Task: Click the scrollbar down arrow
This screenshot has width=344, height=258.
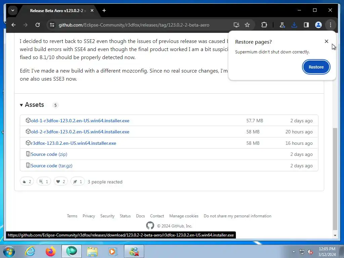Action: pyautogui.click(x=335, y=235)
